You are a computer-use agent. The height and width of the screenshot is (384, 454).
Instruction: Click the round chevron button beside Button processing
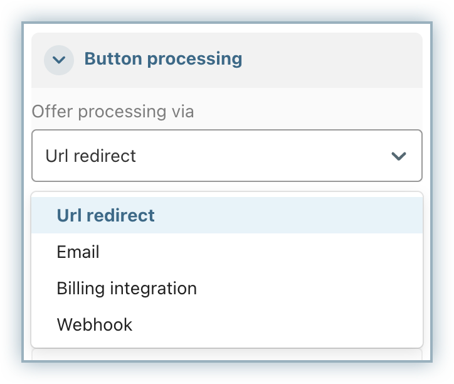coord(59,60)
